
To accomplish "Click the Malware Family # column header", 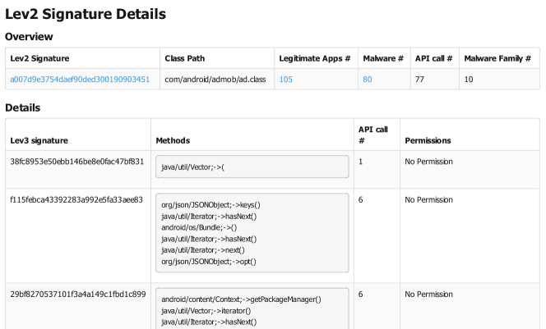I will pyautogui.click(x=497, y=58).
